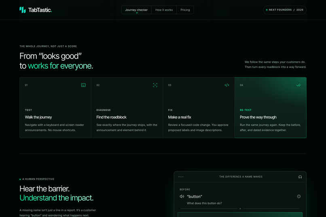Screen dimensions: 326x217
Task: Select the Find the roadblock card title
Action: pyautogui.click(x=111, y=117)
